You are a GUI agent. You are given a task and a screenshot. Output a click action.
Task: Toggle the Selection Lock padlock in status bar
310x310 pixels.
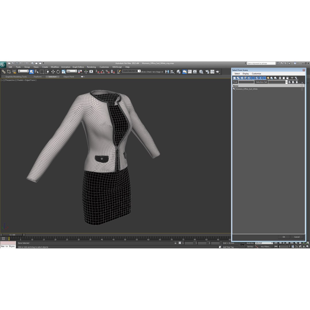pos(175,243)
